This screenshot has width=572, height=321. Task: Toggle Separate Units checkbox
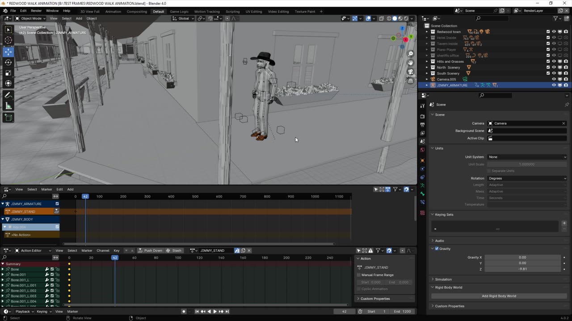[x=489, y=171]
